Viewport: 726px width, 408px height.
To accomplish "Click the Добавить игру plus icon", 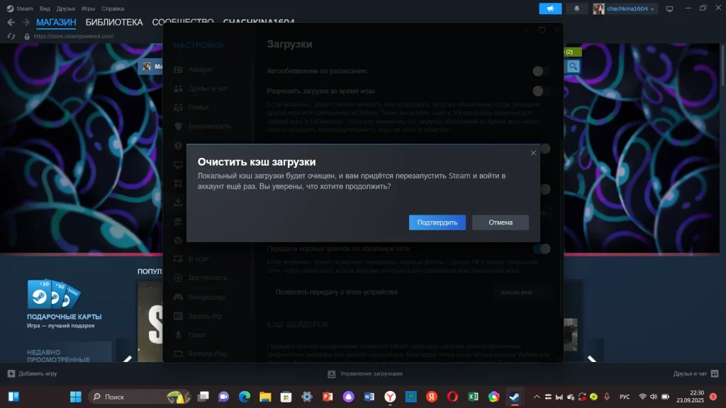I will (x=11, y=373).
